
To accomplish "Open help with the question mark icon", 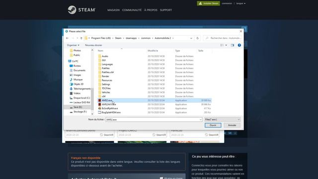I will (239, 45).
